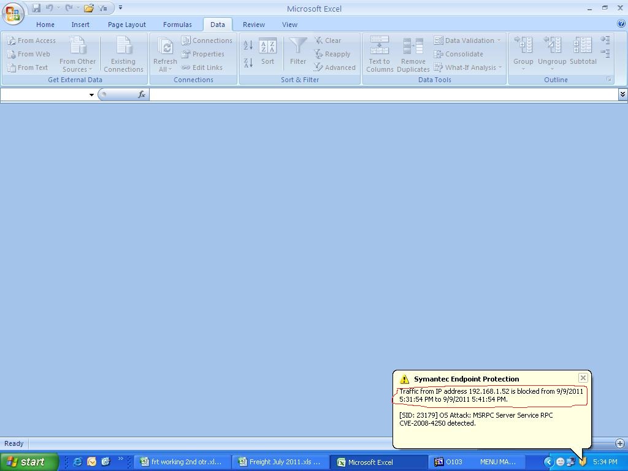Image resolution: width=628 pixels, height=471 pixels.
Task: Switch to the Formulas tab
Action: (177, 25)
